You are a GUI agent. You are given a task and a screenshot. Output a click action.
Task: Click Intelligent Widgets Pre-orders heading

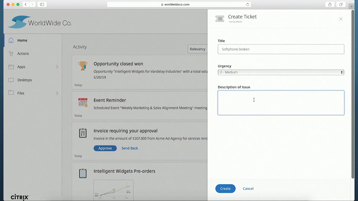pos(124,171)
